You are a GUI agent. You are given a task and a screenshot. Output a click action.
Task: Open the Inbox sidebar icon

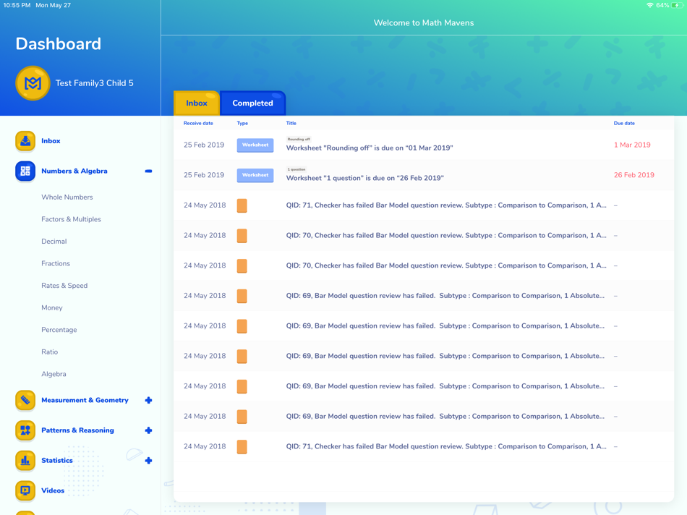(25, 141)
